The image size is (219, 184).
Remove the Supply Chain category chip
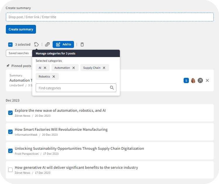point(104,68)
